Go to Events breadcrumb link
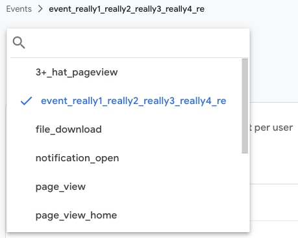This screenshot has height=238, width=298. [x=19, y=9]
